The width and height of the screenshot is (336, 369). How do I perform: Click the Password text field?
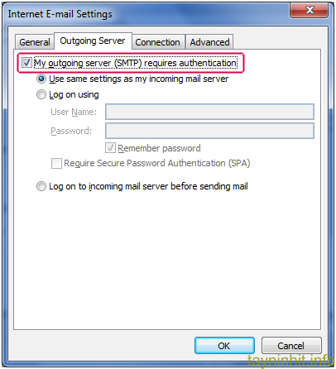coord(209,131)
